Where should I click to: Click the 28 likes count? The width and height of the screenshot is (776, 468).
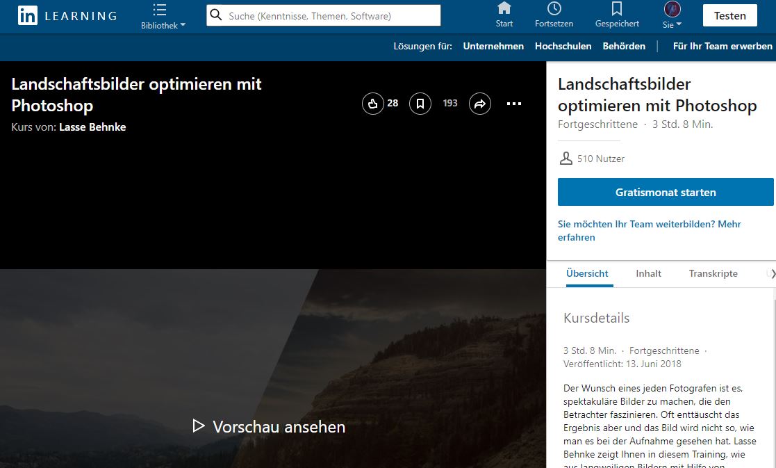pos(393,103)
